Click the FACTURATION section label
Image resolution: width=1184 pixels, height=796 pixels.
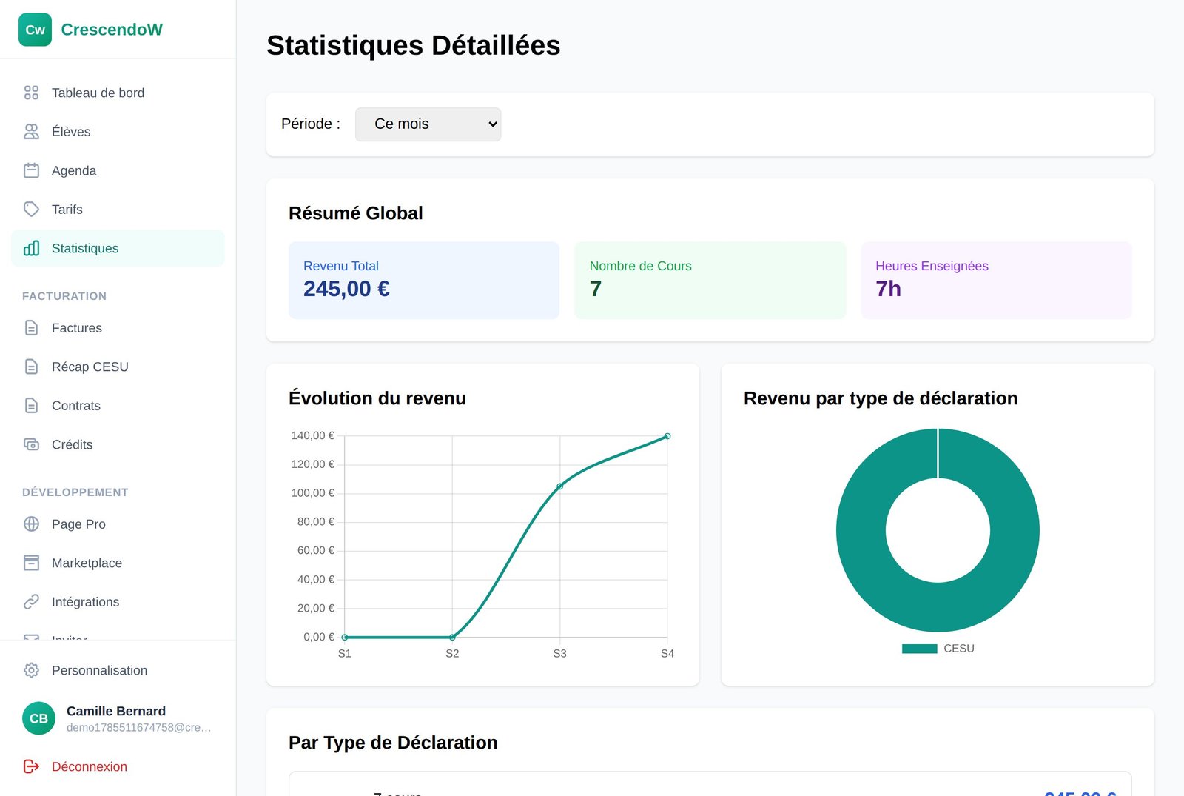click(x=64, y=296)
